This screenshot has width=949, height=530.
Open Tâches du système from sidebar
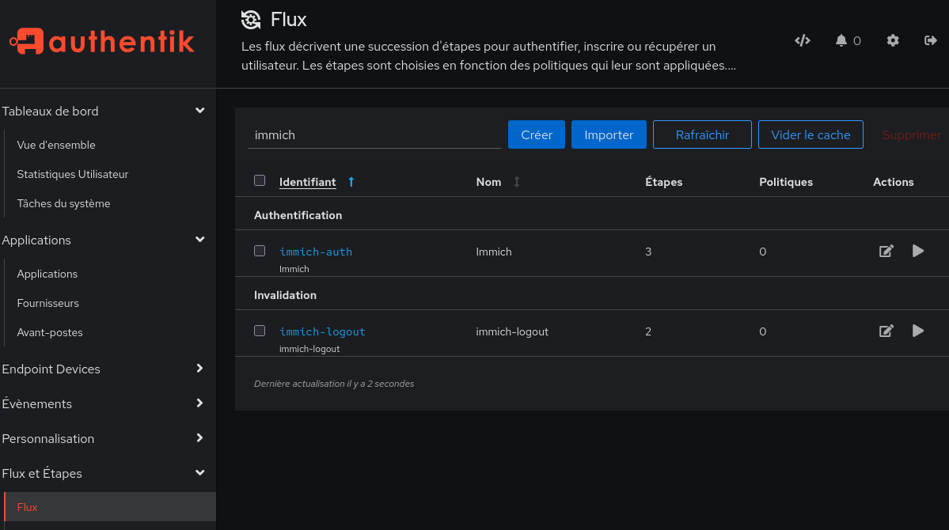63,203
